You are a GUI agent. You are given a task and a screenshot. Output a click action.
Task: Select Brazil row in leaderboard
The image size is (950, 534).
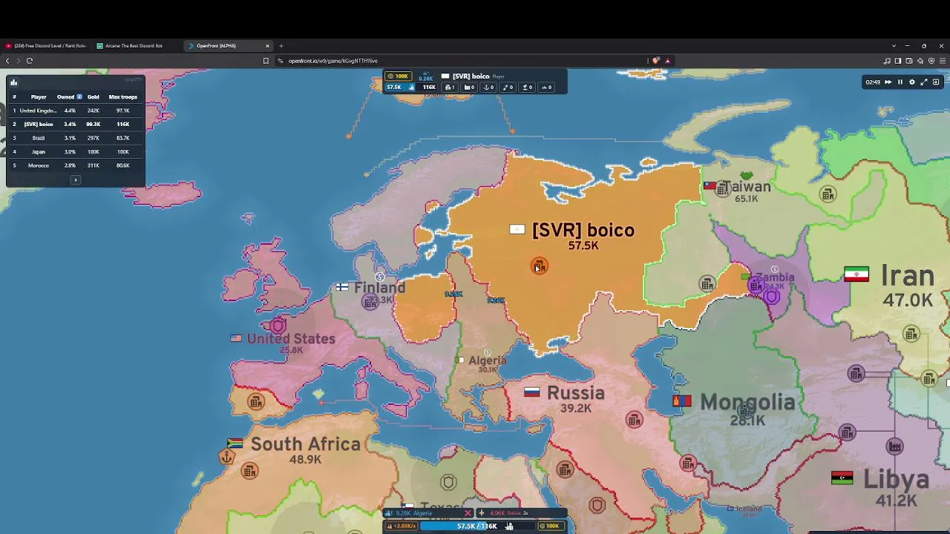coord(76,138)
